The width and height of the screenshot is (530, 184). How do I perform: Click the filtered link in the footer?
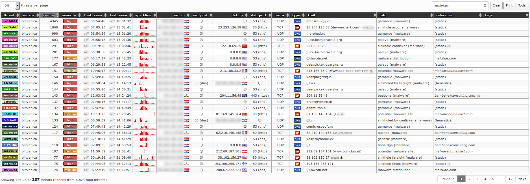click(x=60, y=180)
